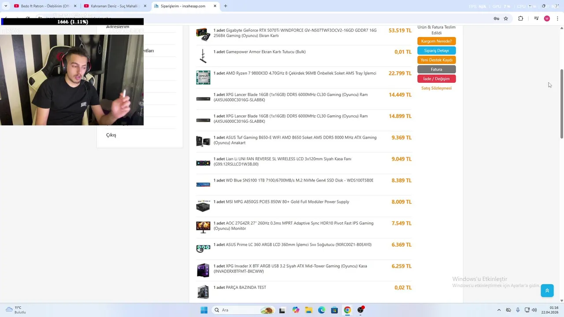
Task: Click the XPG Lancer Blade RAM priced 14.899 TL
Action: tap(291, 119)
